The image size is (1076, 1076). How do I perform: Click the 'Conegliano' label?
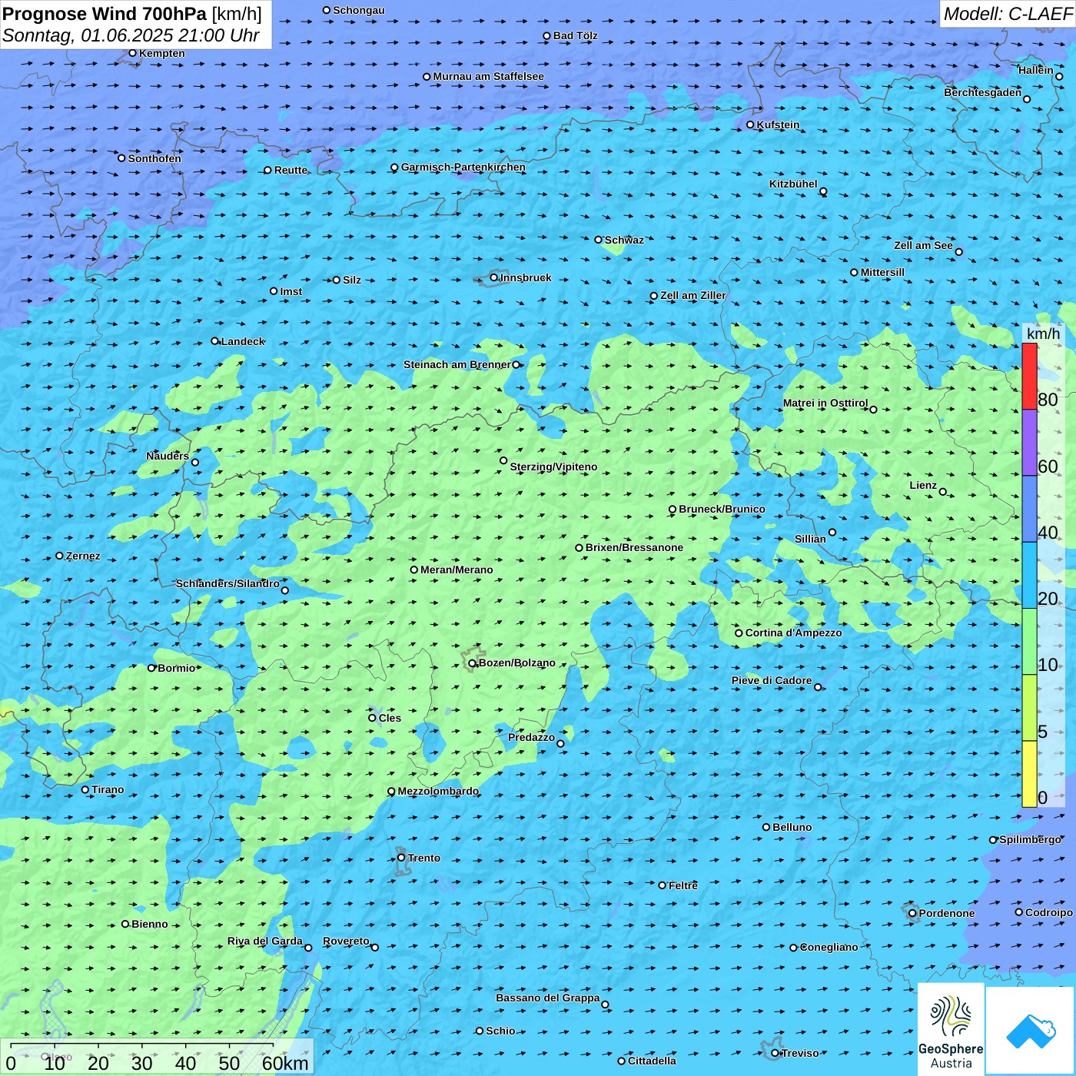click(829, 947)
